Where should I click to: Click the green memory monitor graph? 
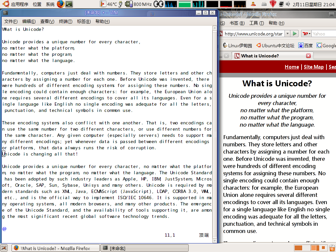coord(184,4)
